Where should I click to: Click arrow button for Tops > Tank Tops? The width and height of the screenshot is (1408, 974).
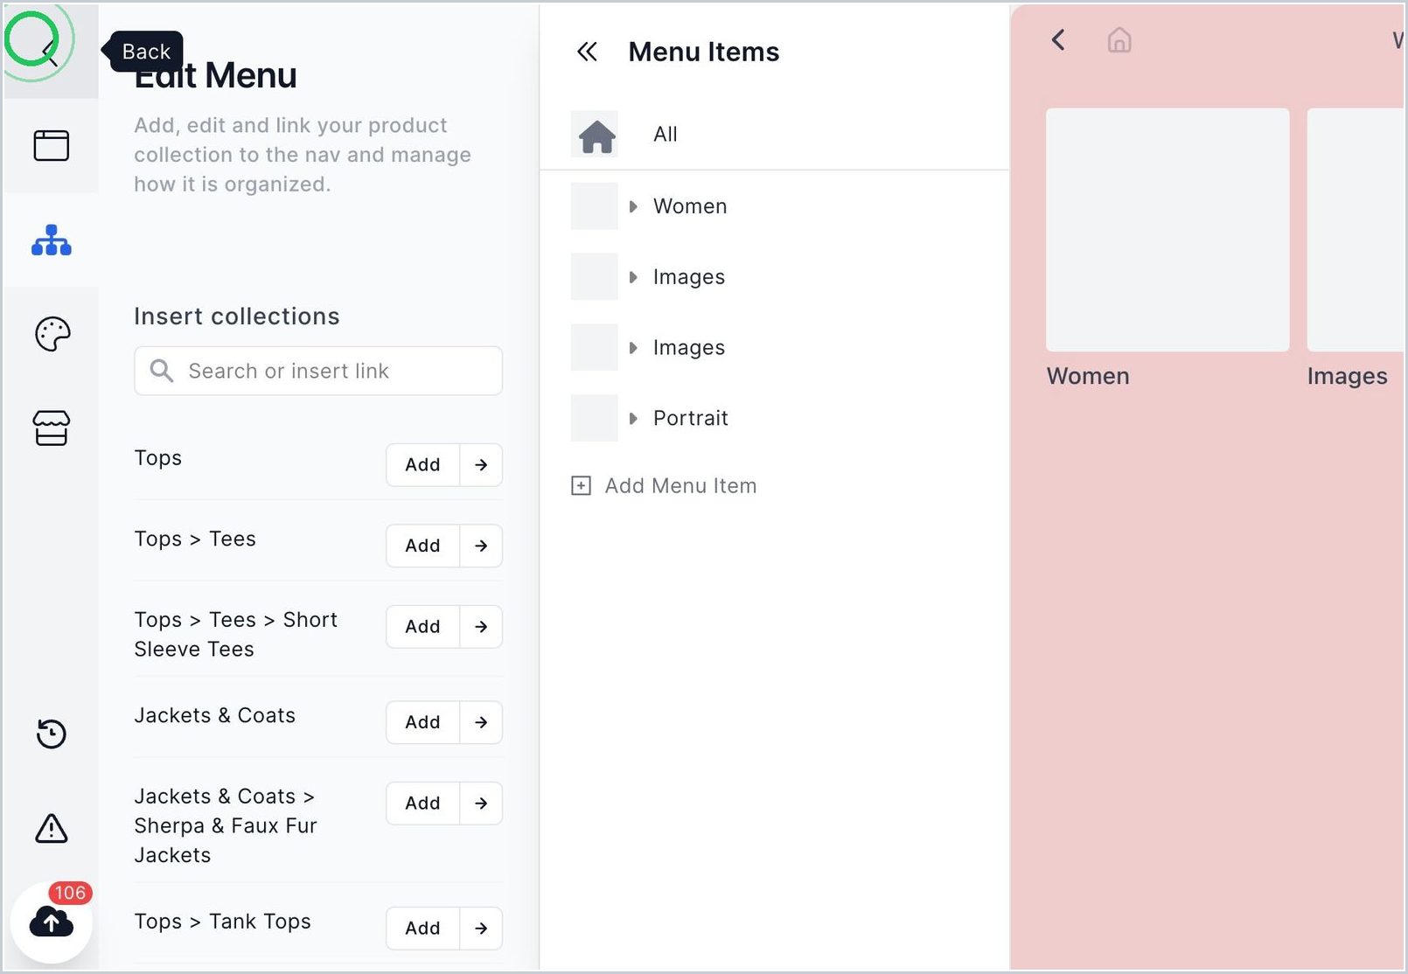pos(481,929)
